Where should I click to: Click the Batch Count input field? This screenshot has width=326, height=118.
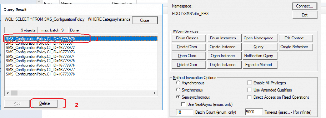coord(185,112)
